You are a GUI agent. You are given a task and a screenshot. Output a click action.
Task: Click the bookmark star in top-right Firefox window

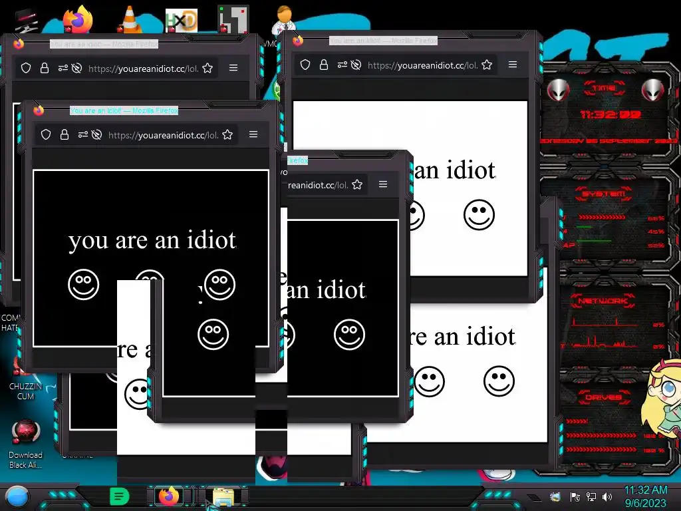tap(487, 65)
